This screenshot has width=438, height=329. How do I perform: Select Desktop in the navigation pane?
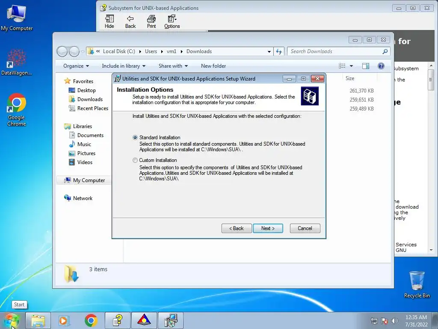pyautogui.click(x=86, y=90)
